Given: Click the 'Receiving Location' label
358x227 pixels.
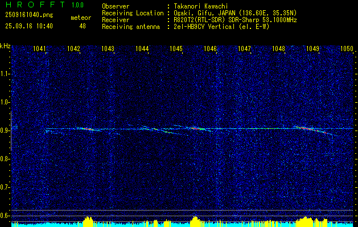Looking at the screenshot, I should click(x=133, y=13).
